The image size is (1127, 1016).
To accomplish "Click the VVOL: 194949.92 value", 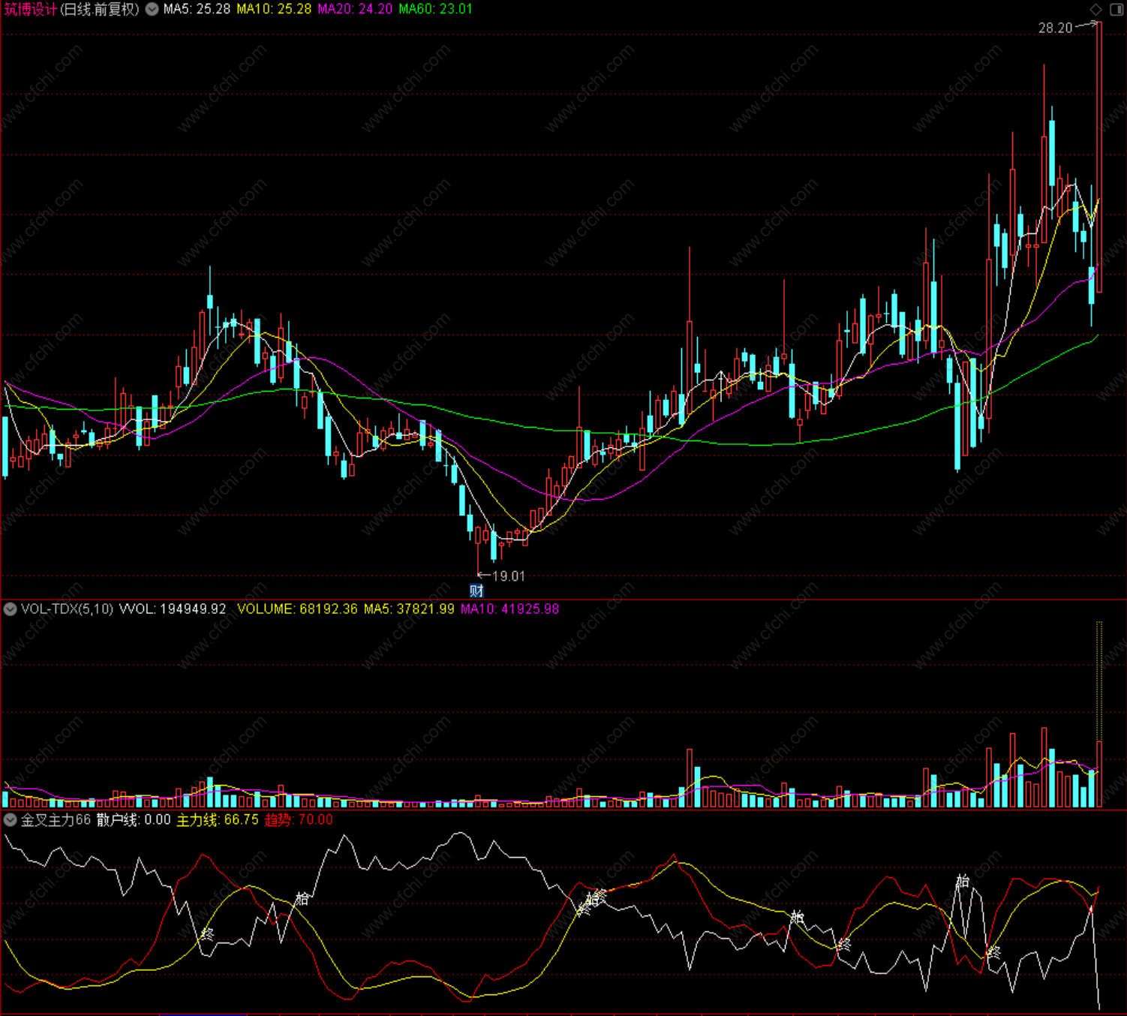I will click(x=173, y=609).
